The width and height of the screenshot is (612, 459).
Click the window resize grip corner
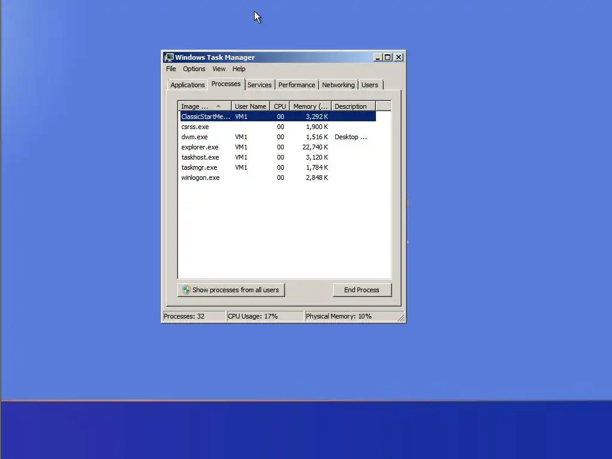coord(401,318)
